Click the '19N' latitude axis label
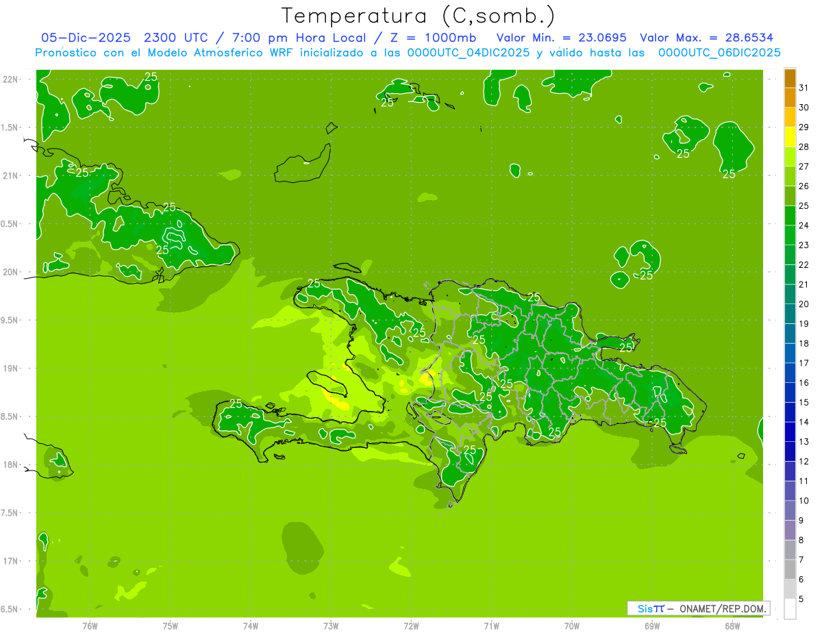 click(11, 368)
